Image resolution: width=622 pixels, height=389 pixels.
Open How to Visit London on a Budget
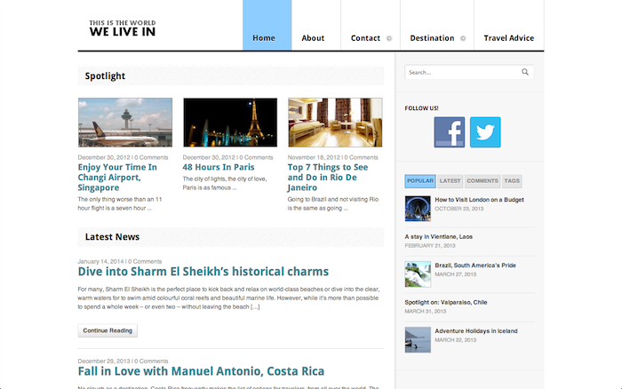tap(479, 200)
